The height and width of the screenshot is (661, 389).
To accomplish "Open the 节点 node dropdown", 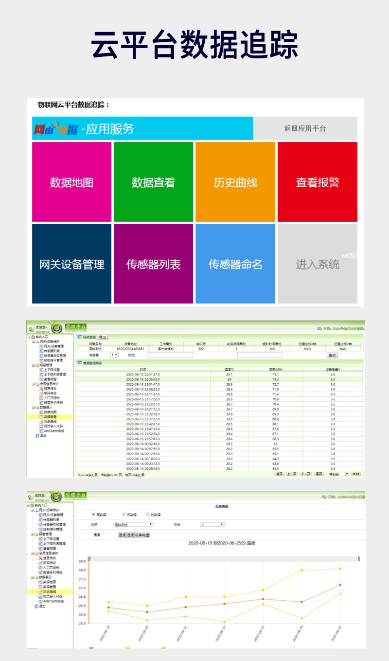I will click(212, 524).
